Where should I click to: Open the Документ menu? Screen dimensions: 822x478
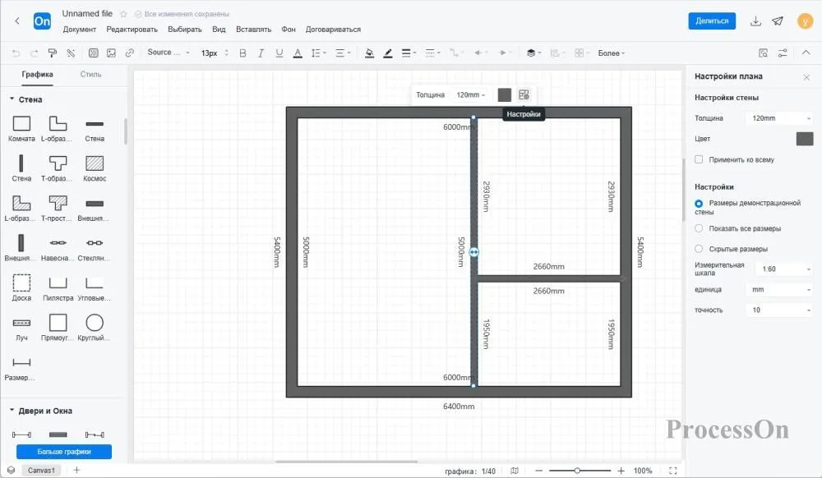(x=80, y=30)
